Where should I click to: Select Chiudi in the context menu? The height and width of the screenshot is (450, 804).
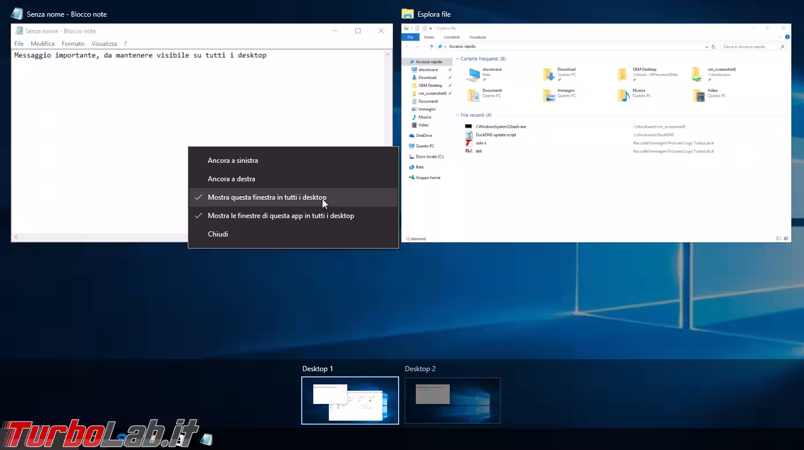(218, 234)
